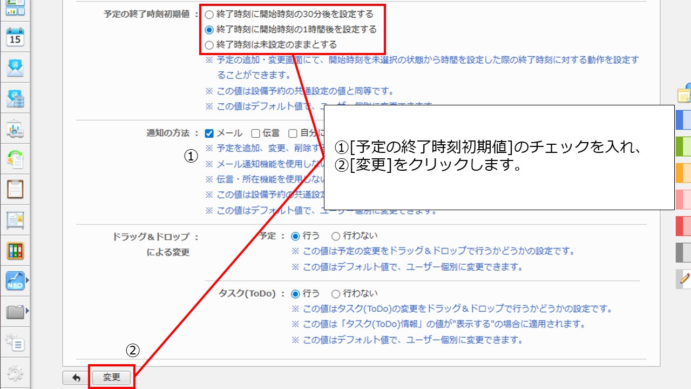Toggle the 伝言 notification checkbox
691x389 pixels.
point(255,133)
